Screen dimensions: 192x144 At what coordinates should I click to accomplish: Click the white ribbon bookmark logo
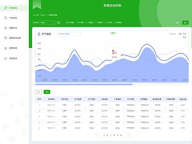tap(37, 4)
